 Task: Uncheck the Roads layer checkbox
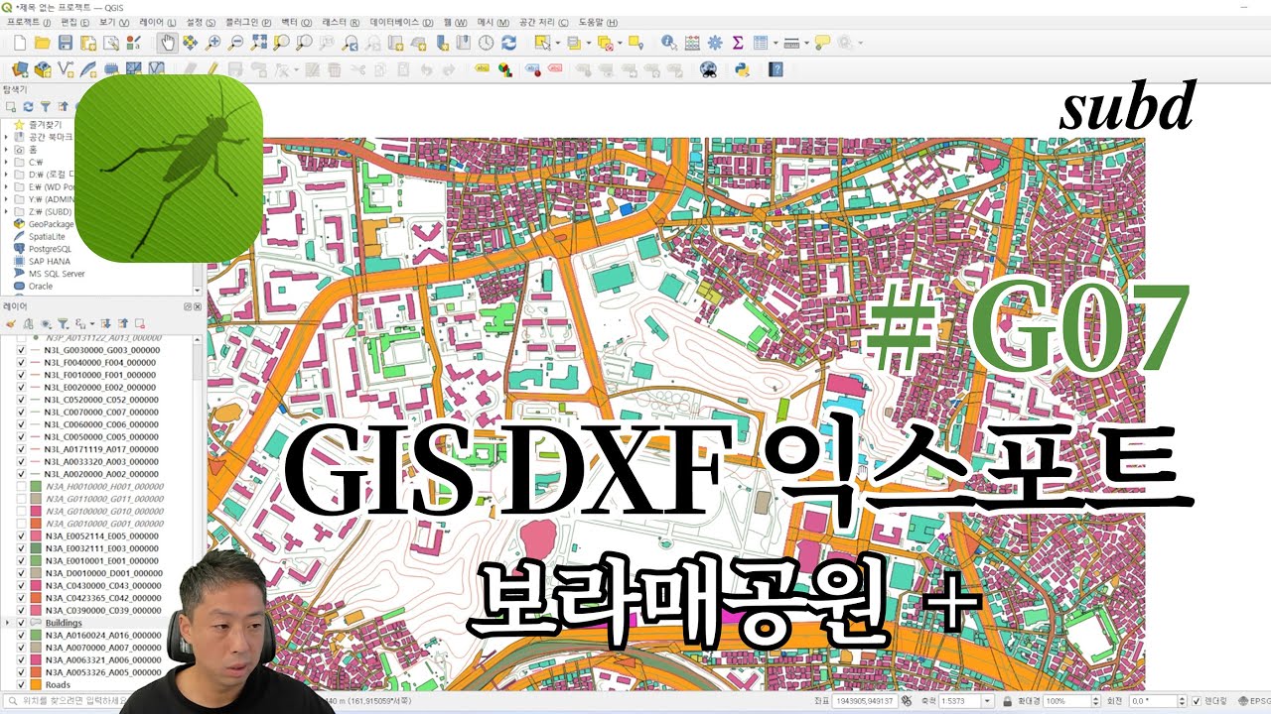pyautogui.click(x=22, y=685)
